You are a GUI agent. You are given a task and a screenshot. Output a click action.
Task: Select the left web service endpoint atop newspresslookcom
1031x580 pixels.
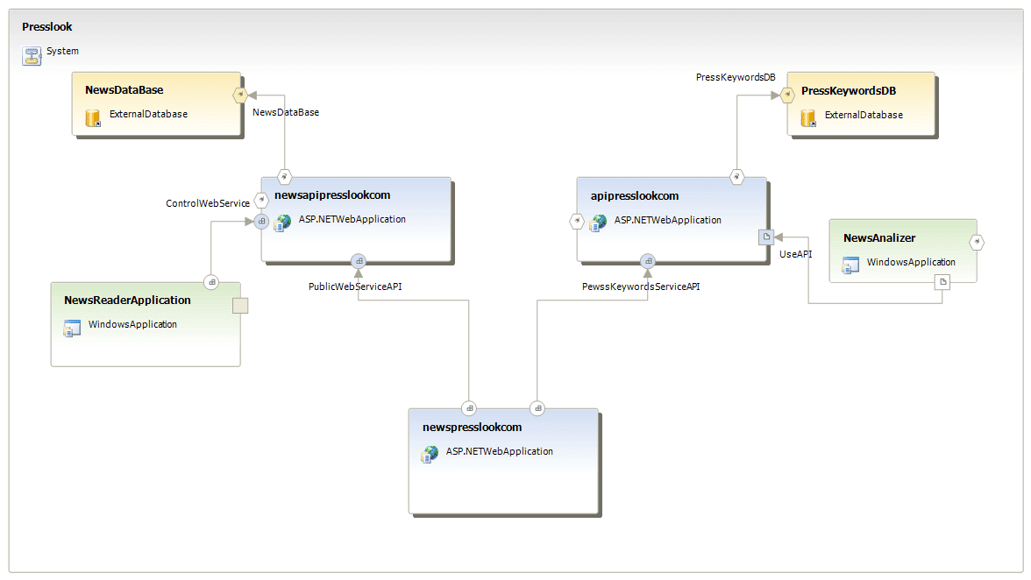tap(469, 408)
